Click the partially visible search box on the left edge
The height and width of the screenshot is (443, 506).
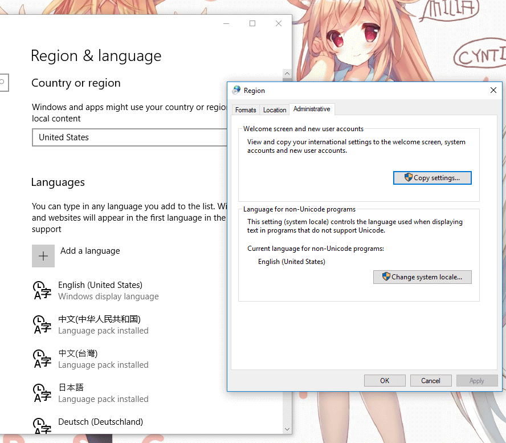coord(4,83)
